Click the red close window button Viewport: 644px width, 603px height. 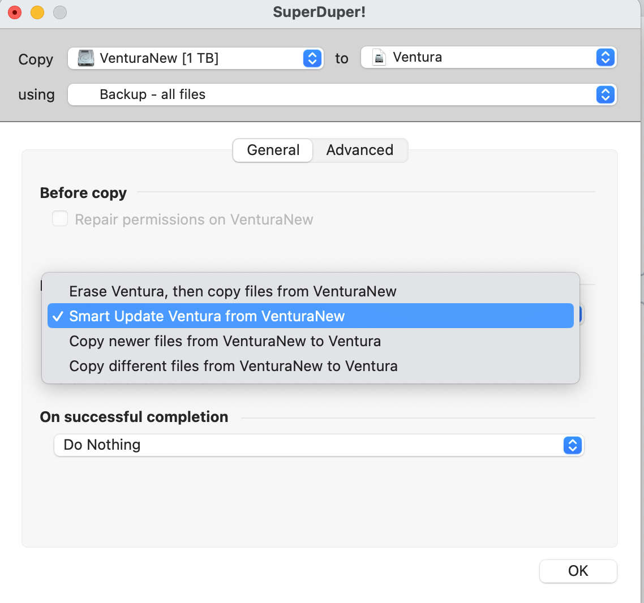15,12
